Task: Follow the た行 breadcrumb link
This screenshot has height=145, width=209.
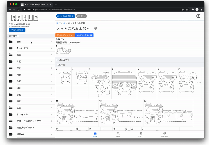Action: (x=58, y=23)
